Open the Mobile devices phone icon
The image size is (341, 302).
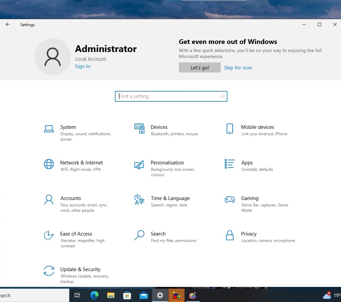pyautogui.click(x=230, y=129)
